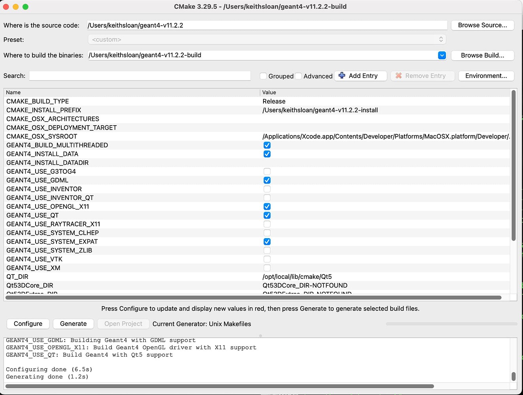Open the build path history via blue chevron
The image size is (523, 395).
click(442, 55)
